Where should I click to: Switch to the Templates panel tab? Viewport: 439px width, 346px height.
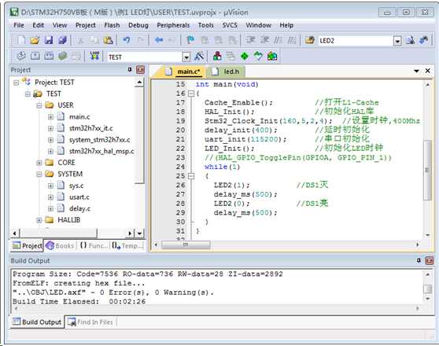pyautogui.click(x=127, y=246)
